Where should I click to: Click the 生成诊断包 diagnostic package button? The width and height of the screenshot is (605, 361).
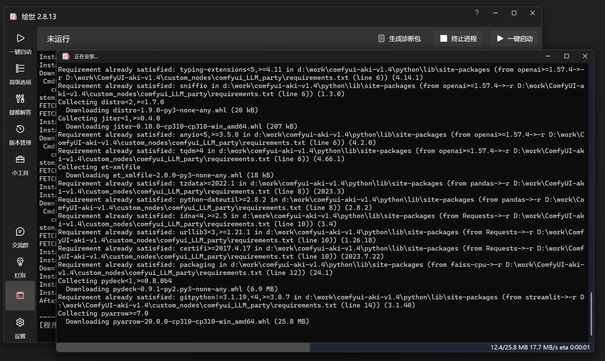[399, 39]
